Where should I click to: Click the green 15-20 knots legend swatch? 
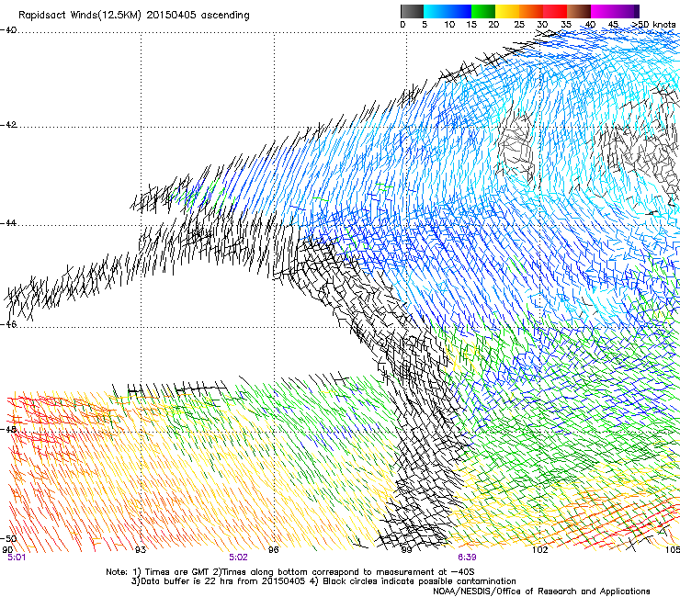coord(483,11)
